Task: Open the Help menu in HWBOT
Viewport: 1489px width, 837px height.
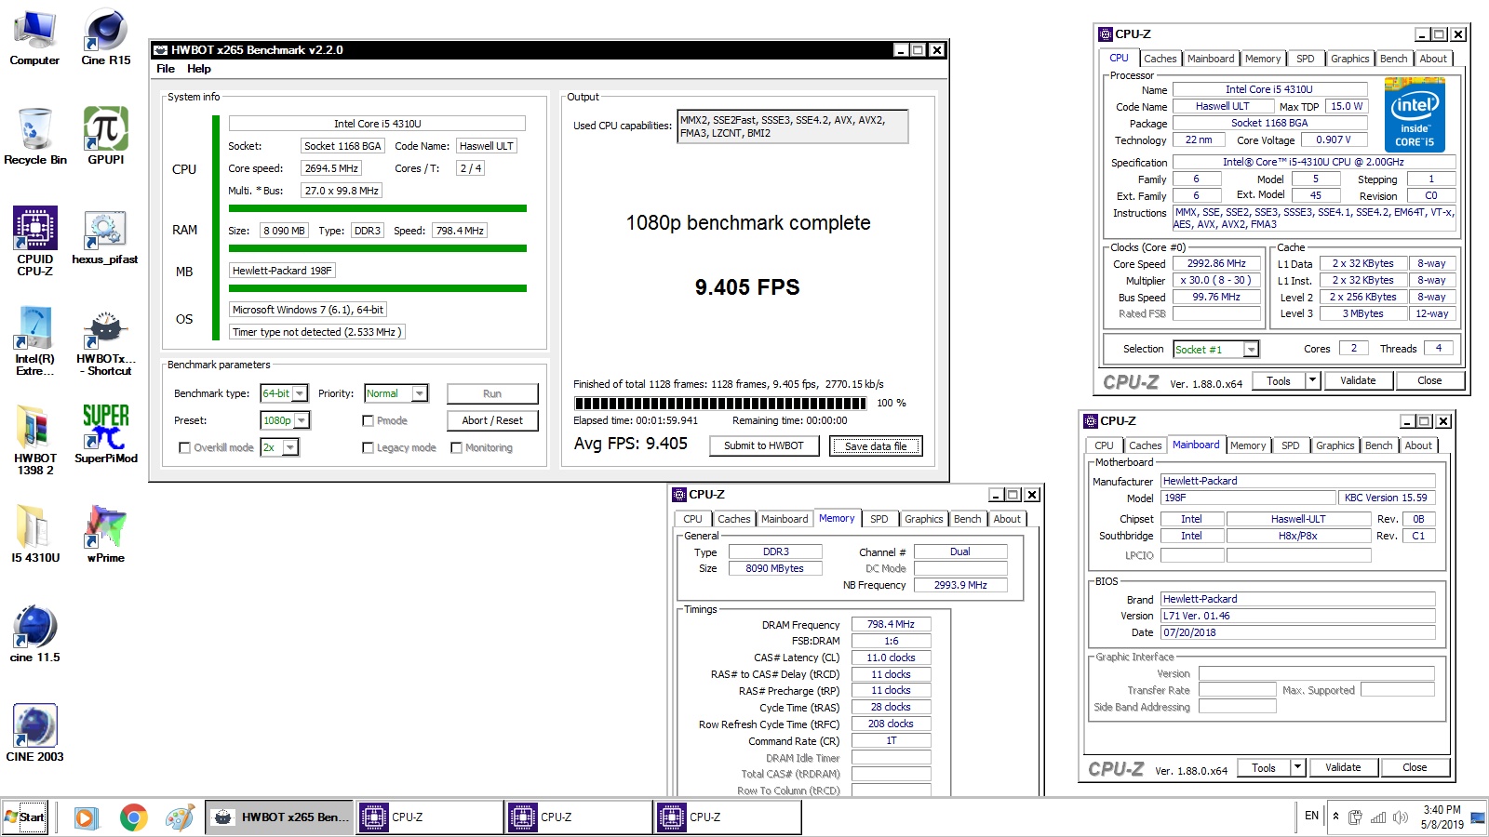Action: click(x=198, y=69)
